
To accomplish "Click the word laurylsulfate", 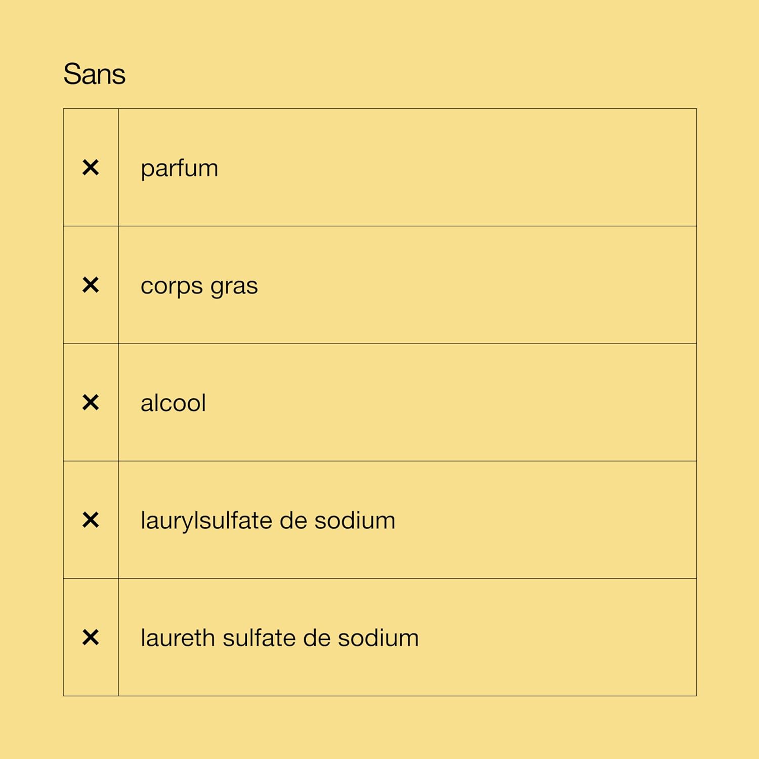I will coord(206,521).
